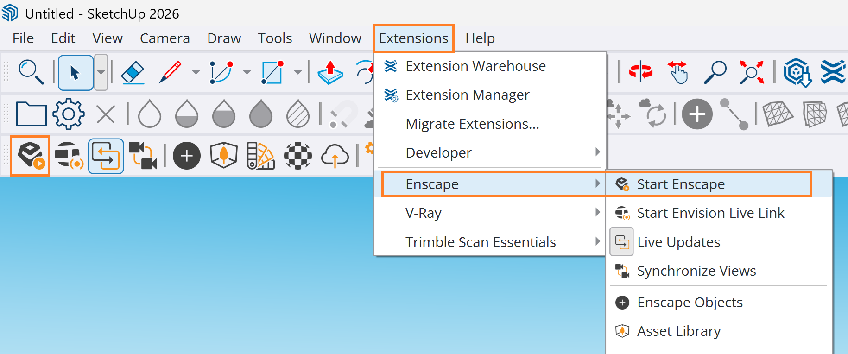Image resolution: width=848 pixels, height=354 pixels.
Task: Click the faded magnet icon
Action: tap(344, 114)
